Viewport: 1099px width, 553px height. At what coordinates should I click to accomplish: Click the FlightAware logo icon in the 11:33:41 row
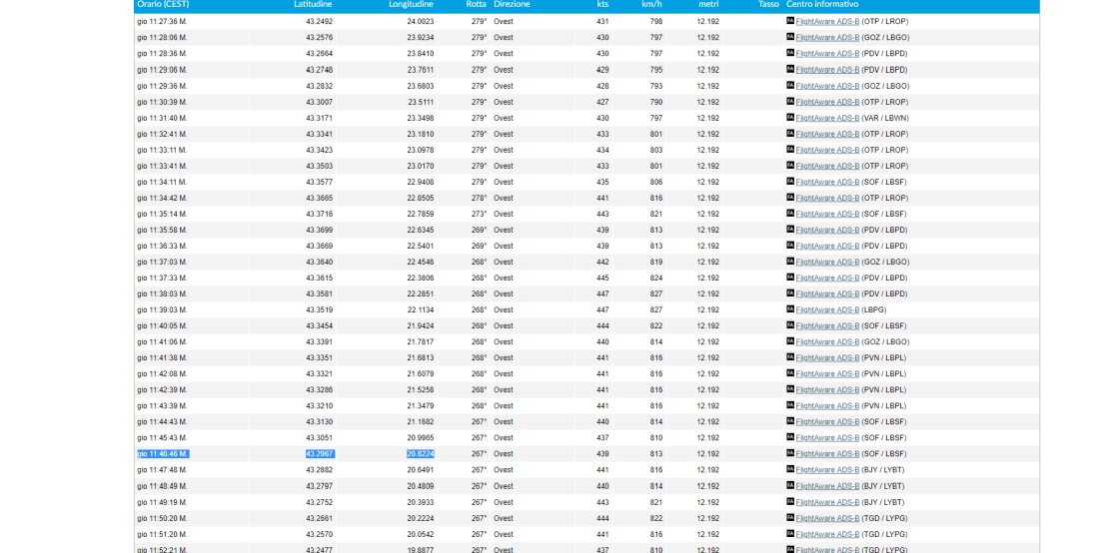(x=790, y=166)
